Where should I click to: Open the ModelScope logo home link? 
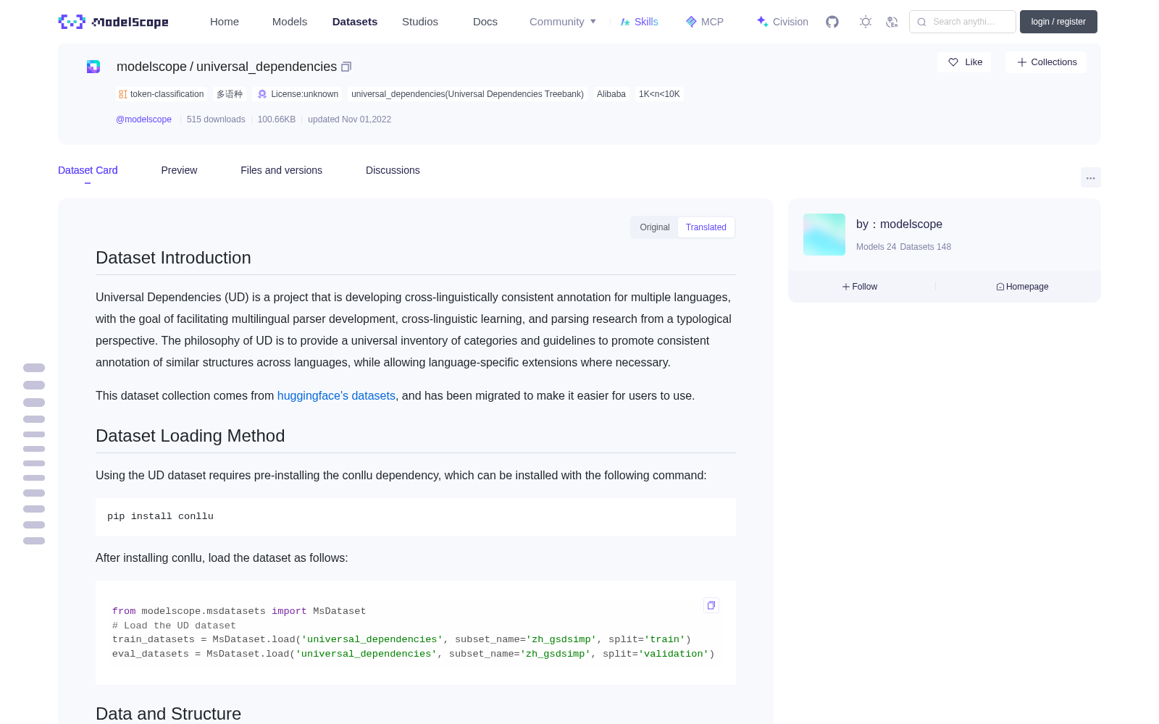(113, 22)
